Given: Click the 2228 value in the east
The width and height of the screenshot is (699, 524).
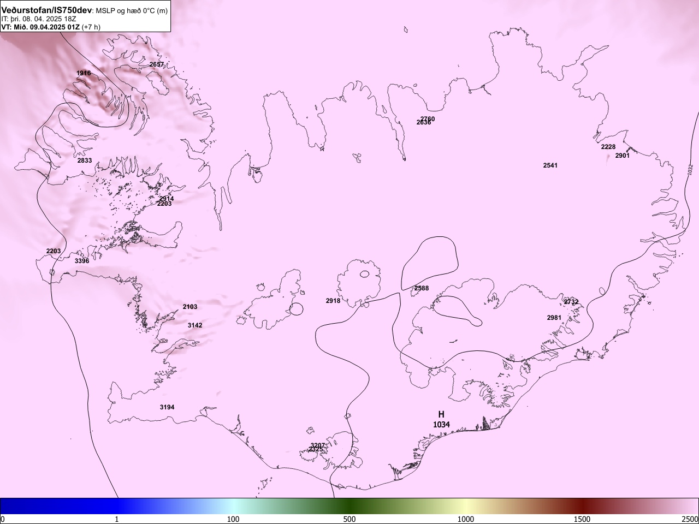Looking at the screenshot, I should (x=608, y=147).
